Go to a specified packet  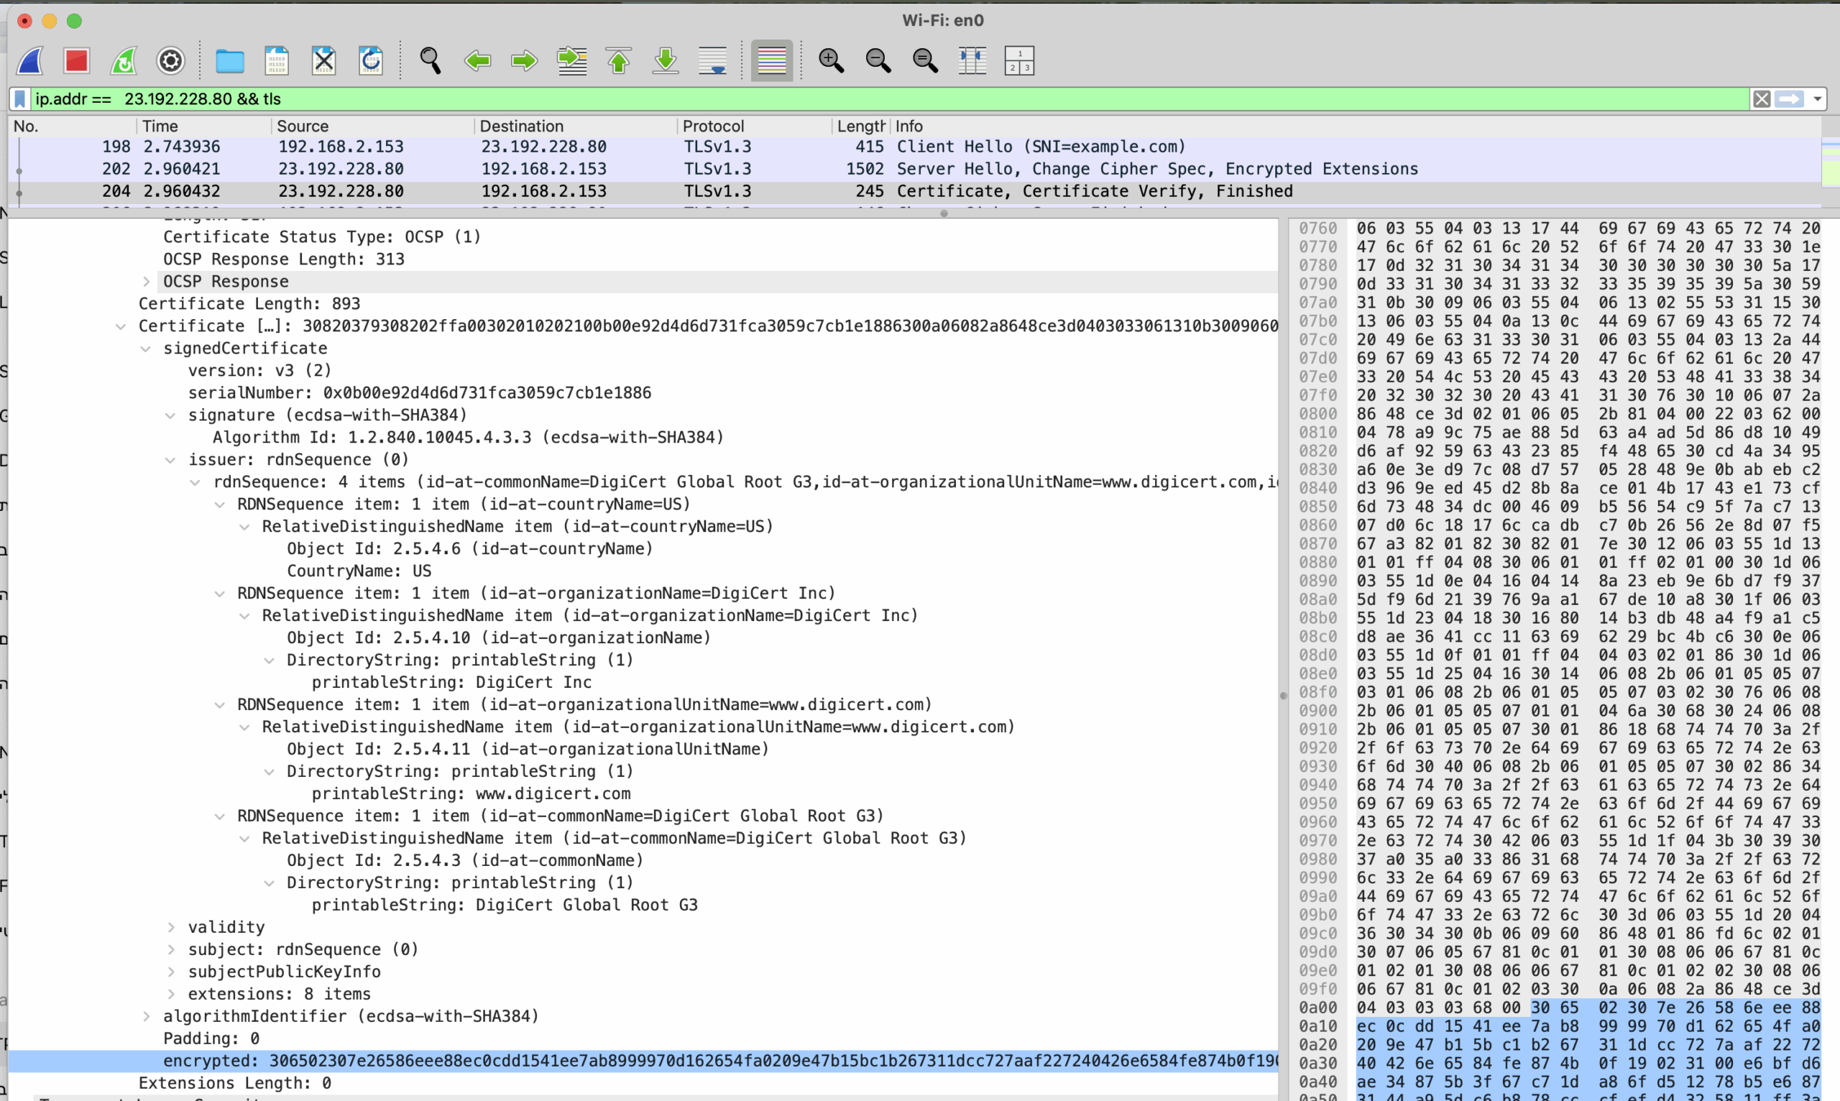click(x=572, y=60)
